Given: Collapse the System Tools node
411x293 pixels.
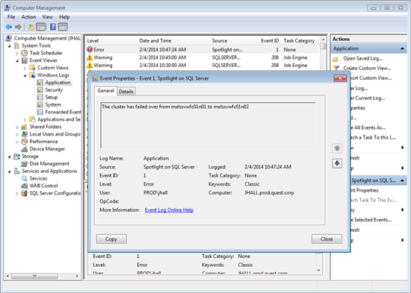Looking at the screenshot, I should (x=10, y=45).
